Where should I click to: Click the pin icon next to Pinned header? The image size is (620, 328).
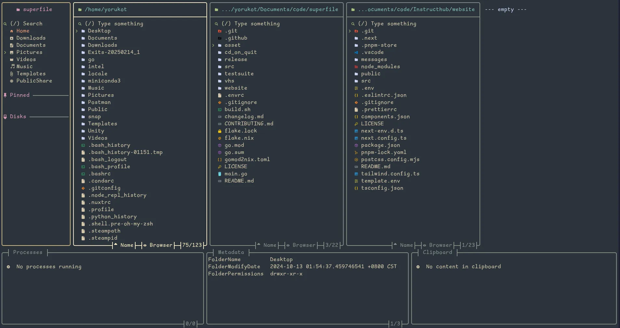point(5,95)
